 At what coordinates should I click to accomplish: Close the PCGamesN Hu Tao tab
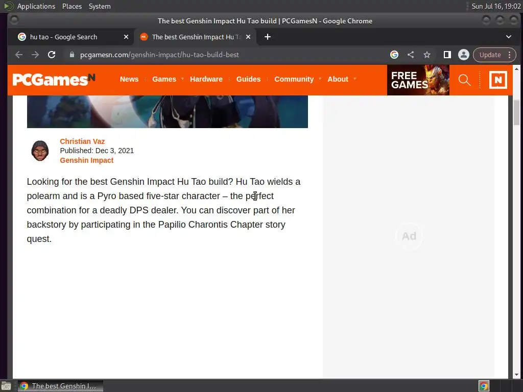pos(248,37)
